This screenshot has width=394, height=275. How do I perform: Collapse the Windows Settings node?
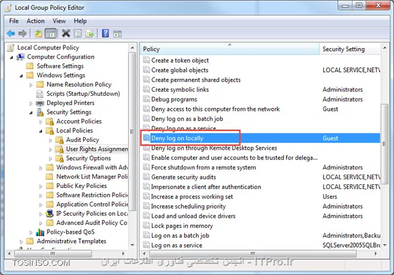click(x=22, y=76)
